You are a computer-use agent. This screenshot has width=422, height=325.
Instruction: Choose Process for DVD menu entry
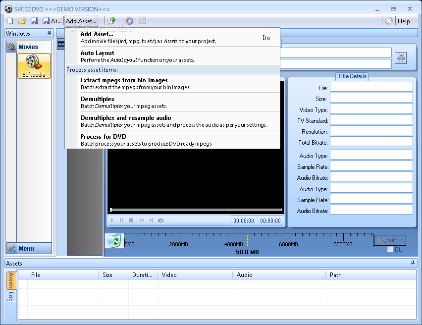point(172,140)
